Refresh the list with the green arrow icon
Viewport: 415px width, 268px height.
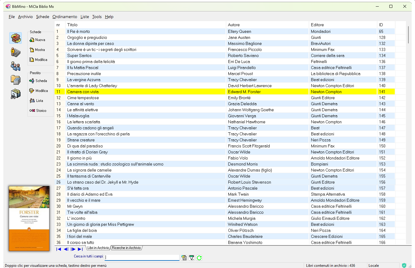tap(199, 258)
